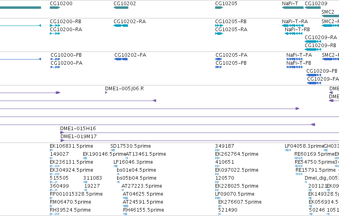Click EST RE60169.5prime
Image resolution: width=339 pixels, height=216 pixels.
(x=314, y=154)
